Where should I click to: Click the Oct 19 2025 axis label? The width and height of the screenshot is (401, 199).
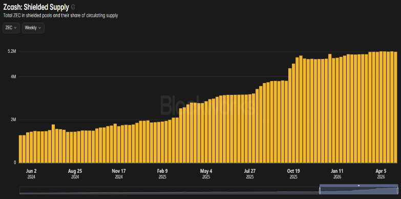(x=293, y=173)
